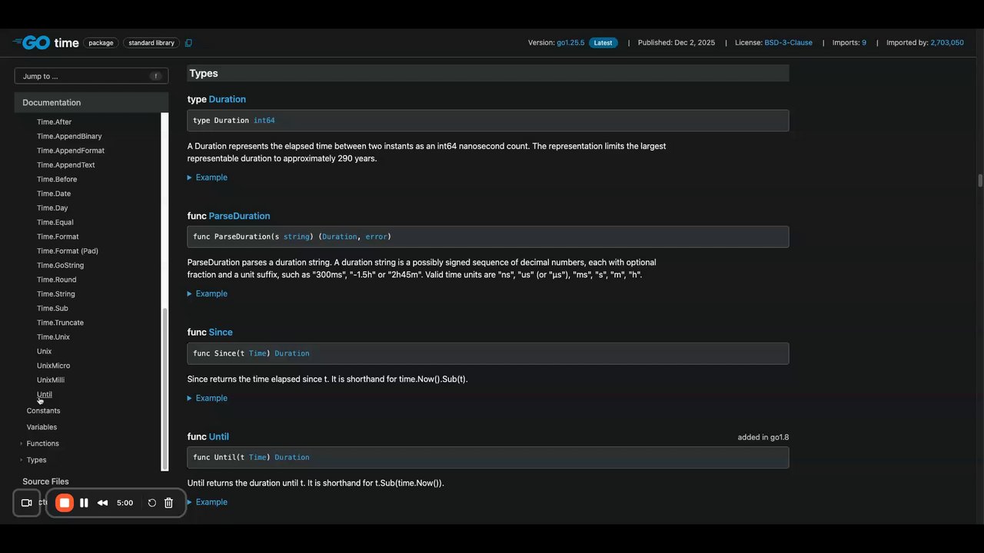Click the ParseDuration function heading link
The width and height of the screenshot is (984, 553).
click(239, 216)
